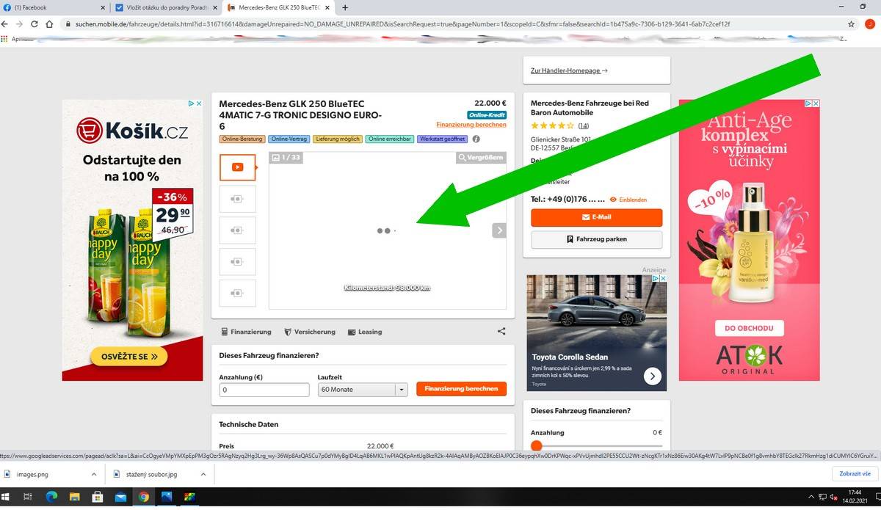
Task: Send dealer an E-Mail
Action: 596,217
